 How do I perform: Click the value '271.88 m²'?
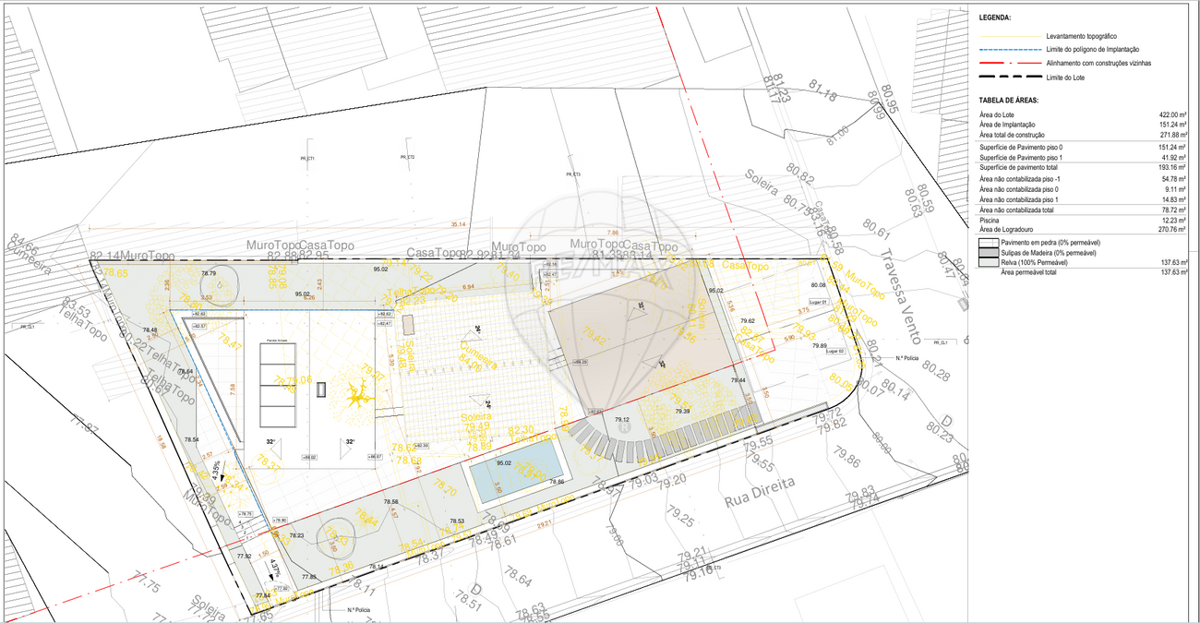click(x=1172, y=134)
